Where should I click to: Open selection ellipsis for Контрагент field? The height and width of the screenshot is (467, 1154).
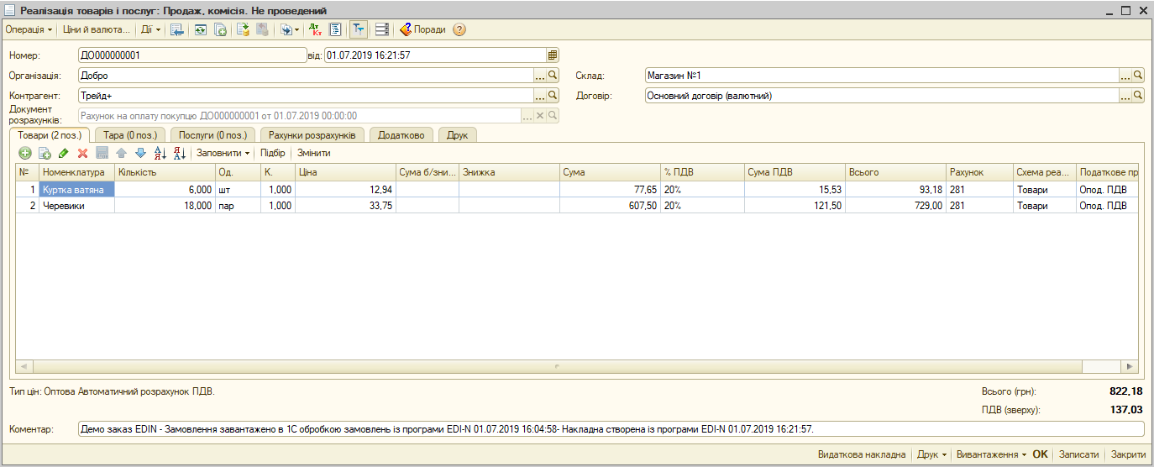coord(540,96)
